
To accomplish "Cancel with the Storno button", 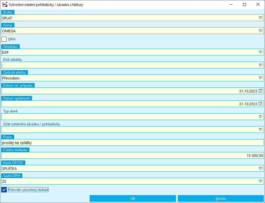I will pos(221,198).
